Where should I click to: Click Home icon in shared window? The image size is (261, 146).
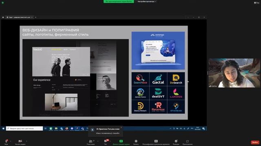point(3,17)
